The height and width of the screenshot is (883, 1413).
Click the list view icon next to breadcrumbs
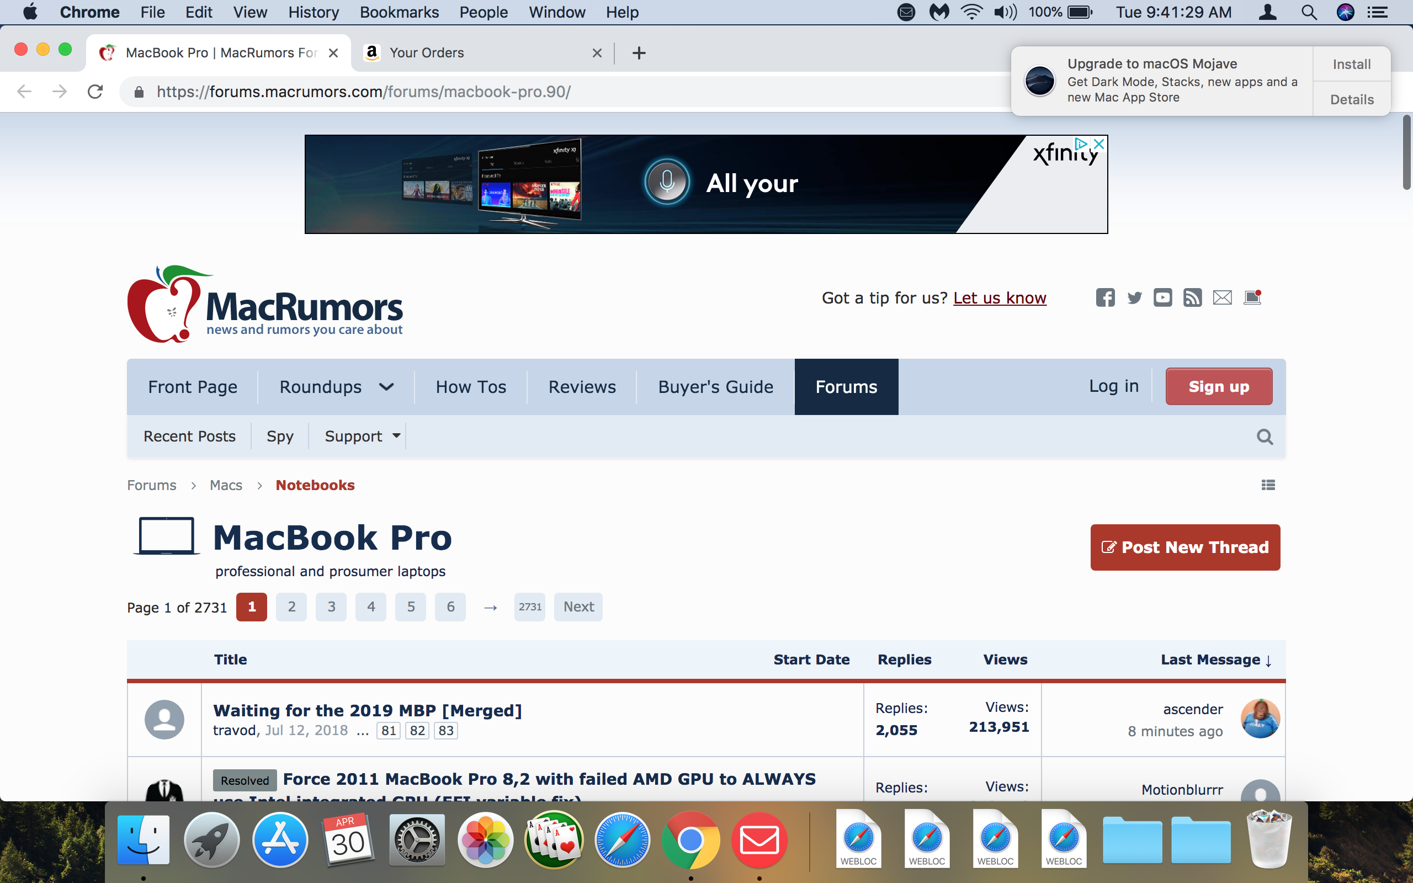(1268, 485)
